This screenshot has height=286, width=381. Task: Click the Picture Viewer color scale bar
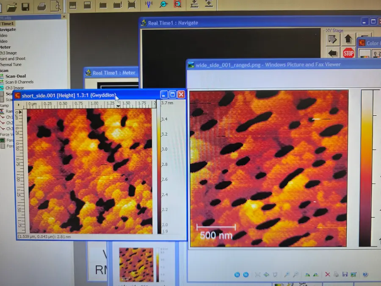click(x=366, y=168)
